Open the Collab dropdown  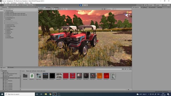[140, 5]
